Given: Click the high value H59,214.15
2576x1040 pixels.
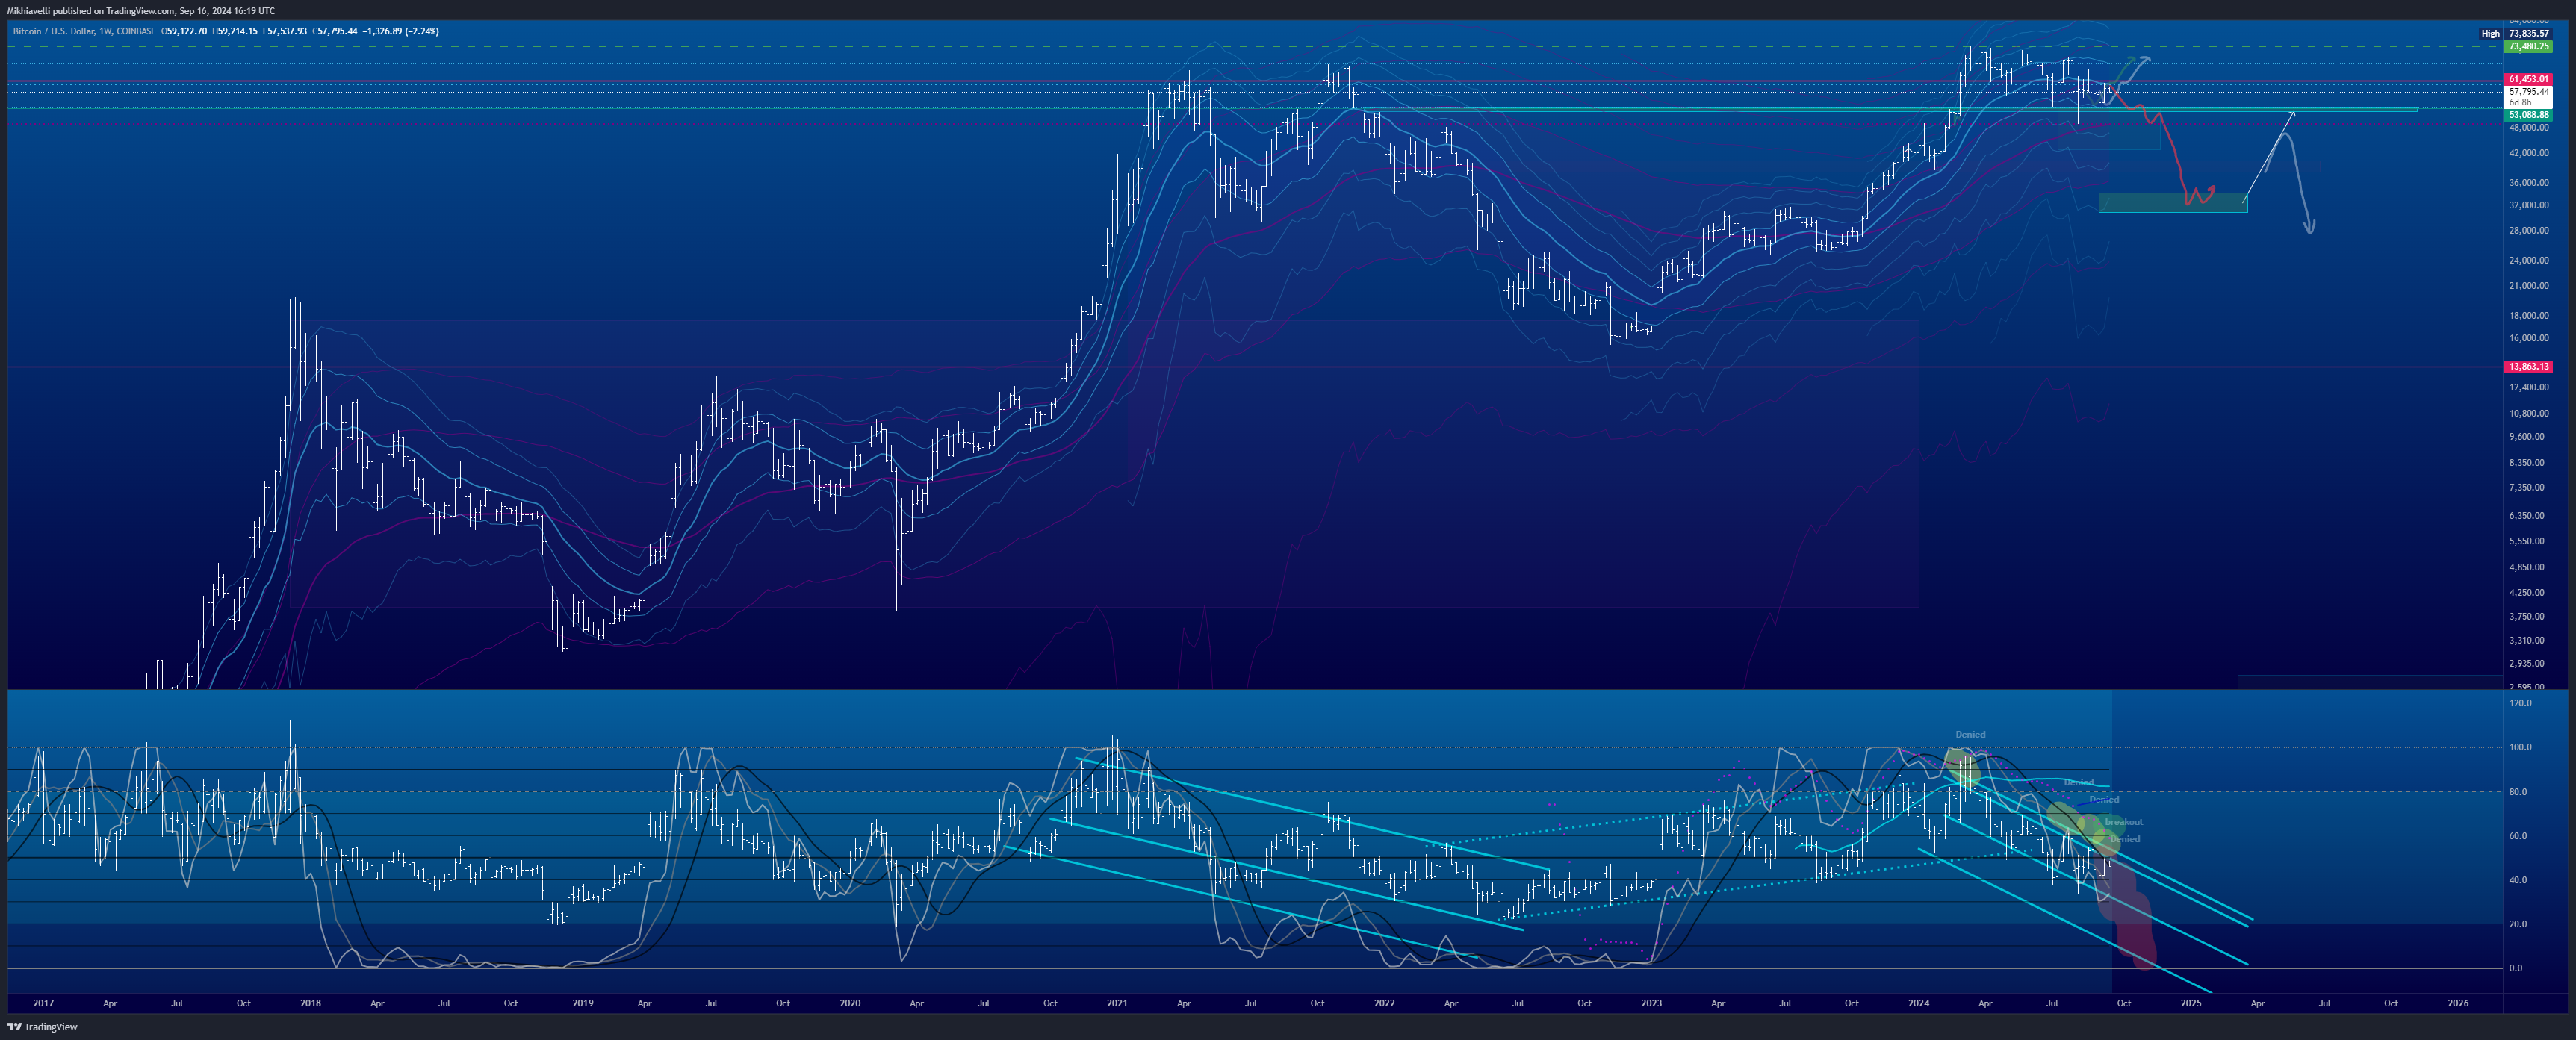Looking at the screenshot, I should 236,31.
